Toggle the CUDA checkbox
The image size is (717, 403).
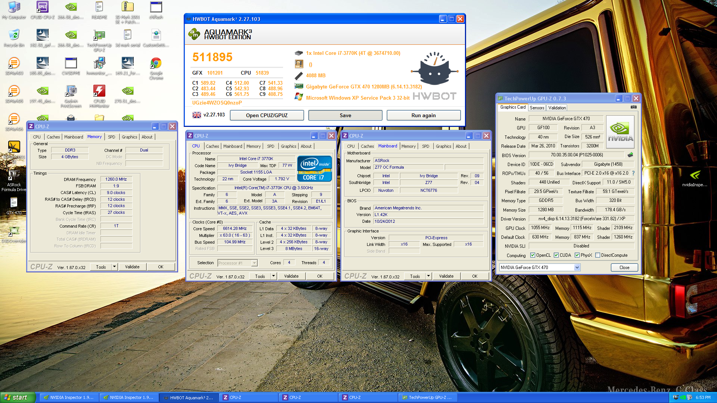point(556,255)
